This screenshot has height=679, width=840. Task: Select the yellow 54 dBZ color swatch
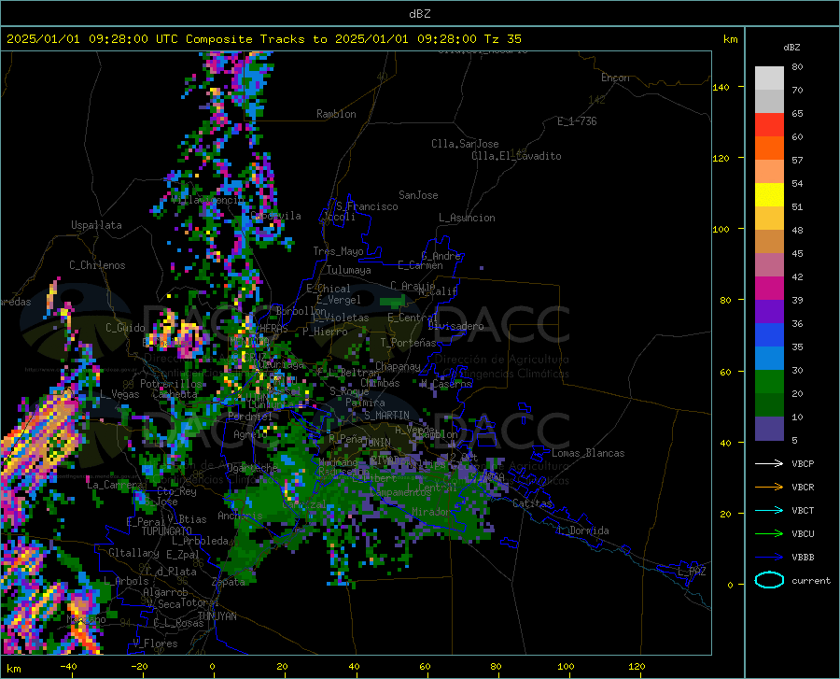(x=769, y=195)
